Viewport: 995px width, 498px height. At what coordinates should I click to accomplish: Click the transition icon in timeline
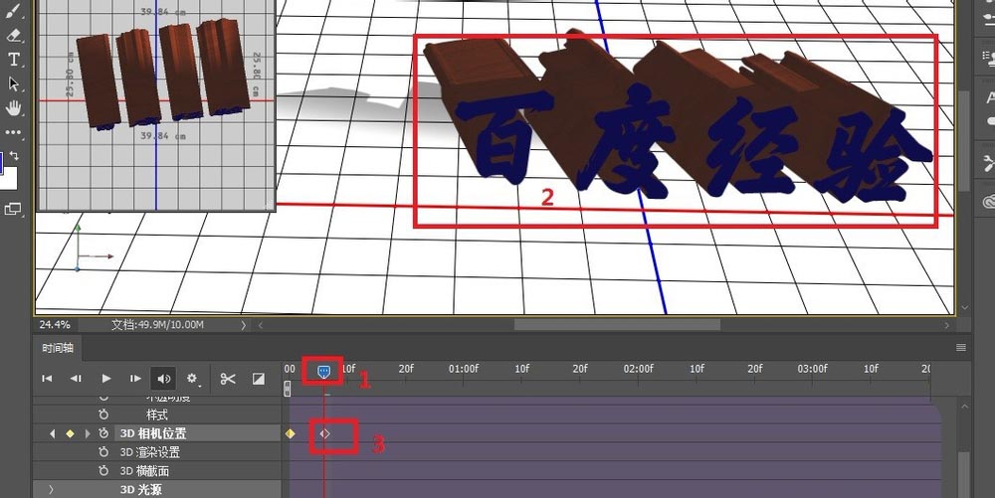(x=259, y=379)
